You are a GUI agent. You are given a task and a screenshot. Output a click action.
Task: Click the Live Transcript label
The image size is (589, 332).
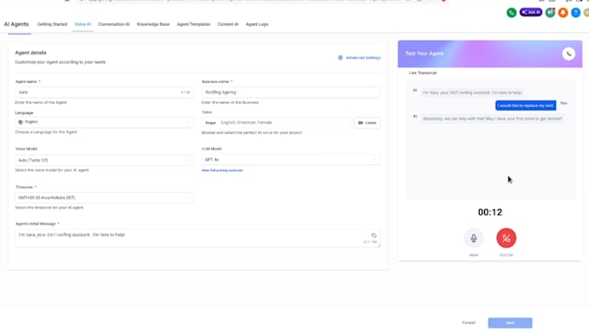tap(423, 73)
